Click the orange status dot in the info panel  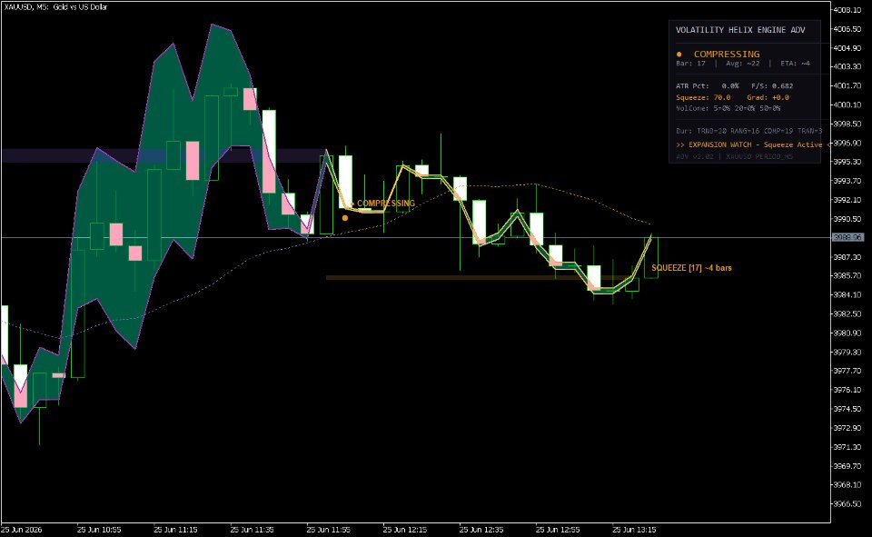click(679, 54)
